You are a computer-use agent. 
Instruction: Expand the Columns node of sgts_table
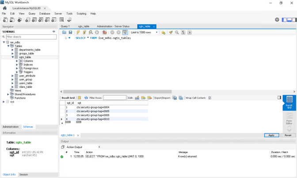click(x=17, y=61)
